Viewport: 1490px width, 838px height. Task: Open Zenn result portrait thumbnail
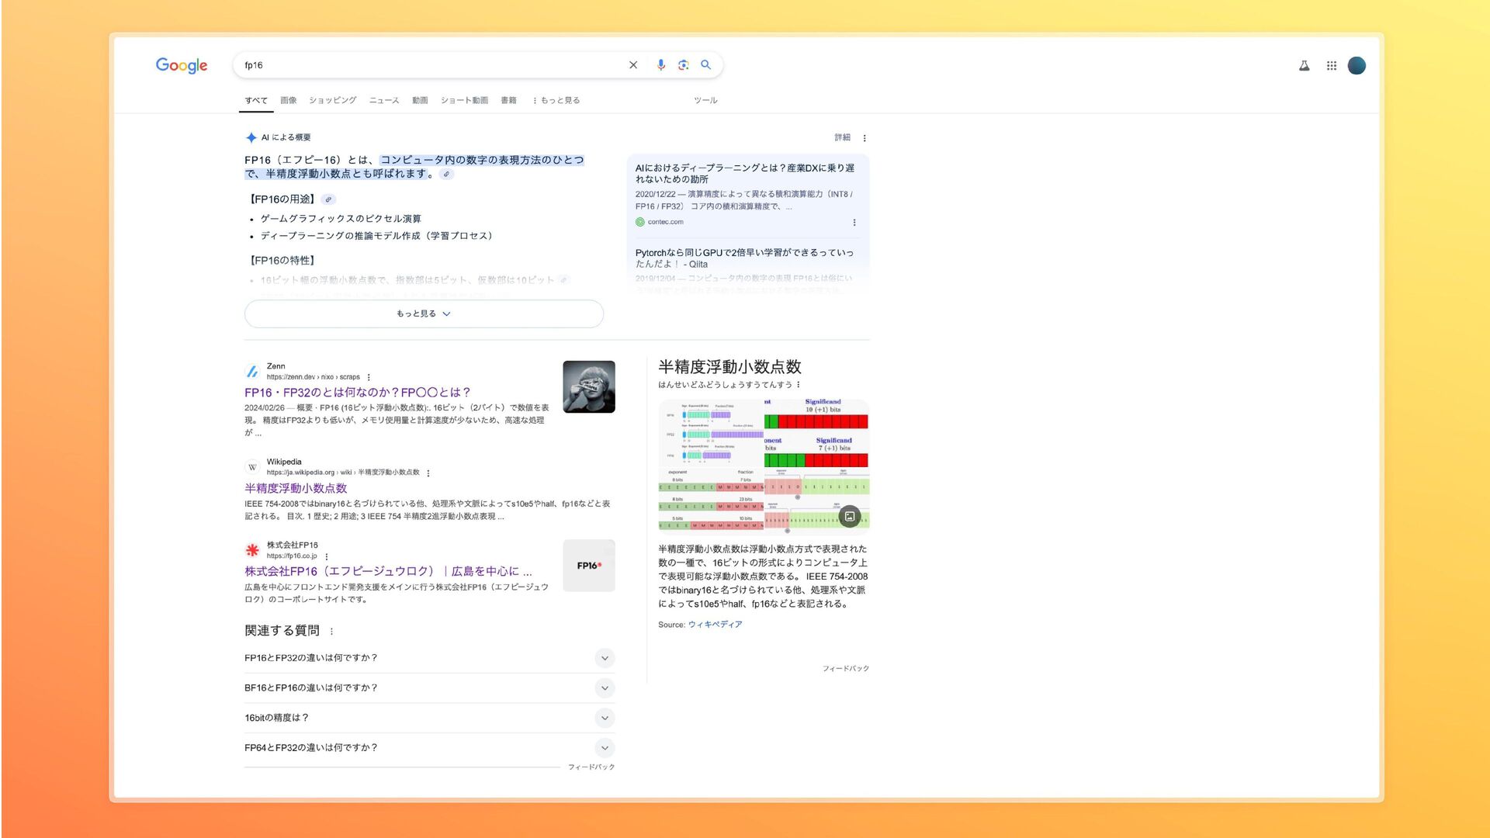click(x=589, y=387)
